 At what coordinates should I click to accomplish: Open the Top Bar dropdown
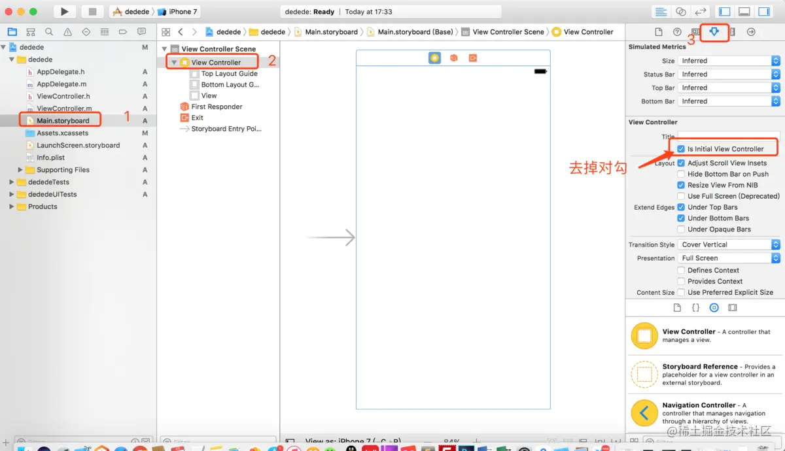pyautogui.click(x=729, y=88)
